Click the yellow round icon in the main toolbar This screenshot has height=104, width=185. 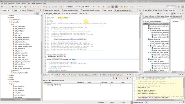(122, 7)
